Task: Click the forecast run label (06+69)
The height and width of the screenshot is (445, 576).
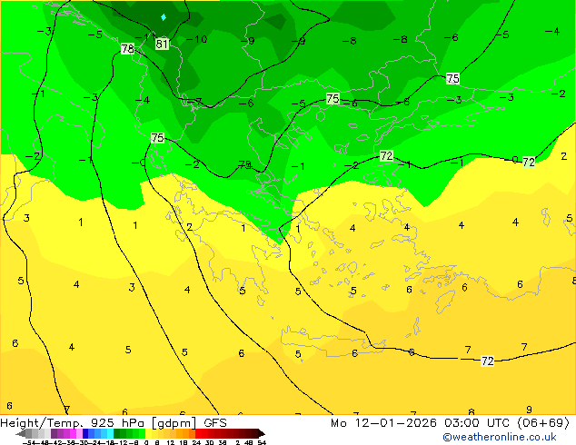Action: pos(543,422)
